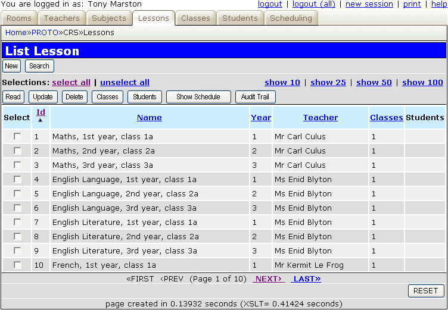Click the PROTO breadcrumb link
Image resolution: width=448 pixels, height=310 pixels.
click(x=45, y=33)
